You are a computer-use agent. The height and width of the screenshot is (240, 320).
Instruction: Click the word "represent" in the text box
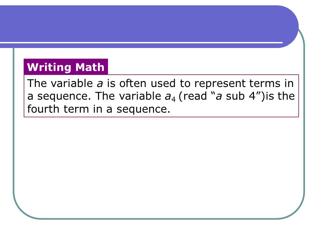point(220,84)
